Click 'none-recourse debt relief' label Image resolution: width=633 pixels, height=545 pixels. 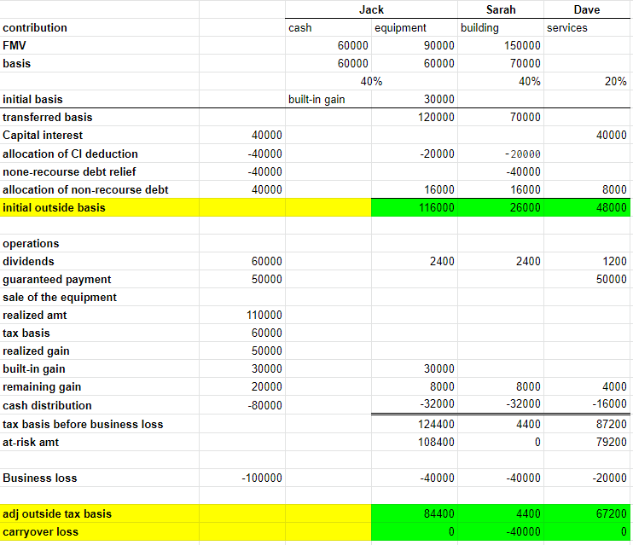pyautogui.click(x=69, y=172)
